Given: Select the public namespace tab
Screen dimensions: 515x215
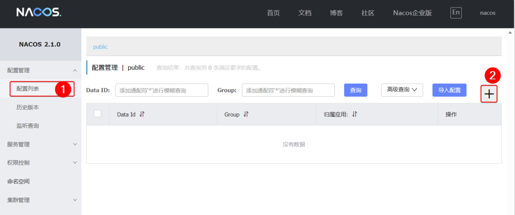Looking at the screenshot, I should click(100, 47).
